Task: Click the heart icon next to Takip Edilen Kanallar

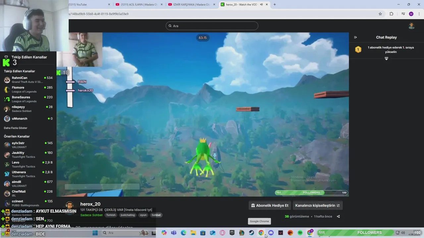Action: (6, 57)
